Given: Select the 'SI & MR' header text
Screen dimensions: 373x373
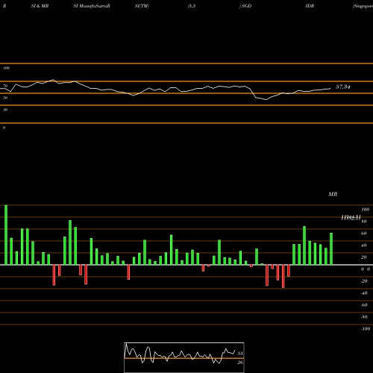Looking at the screenshot, I should [x=40, y=6].
